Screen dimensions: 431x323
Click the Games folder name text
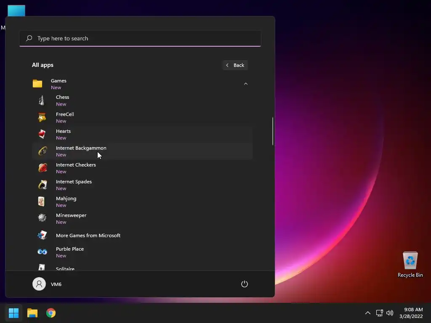(x=59, y=81)
